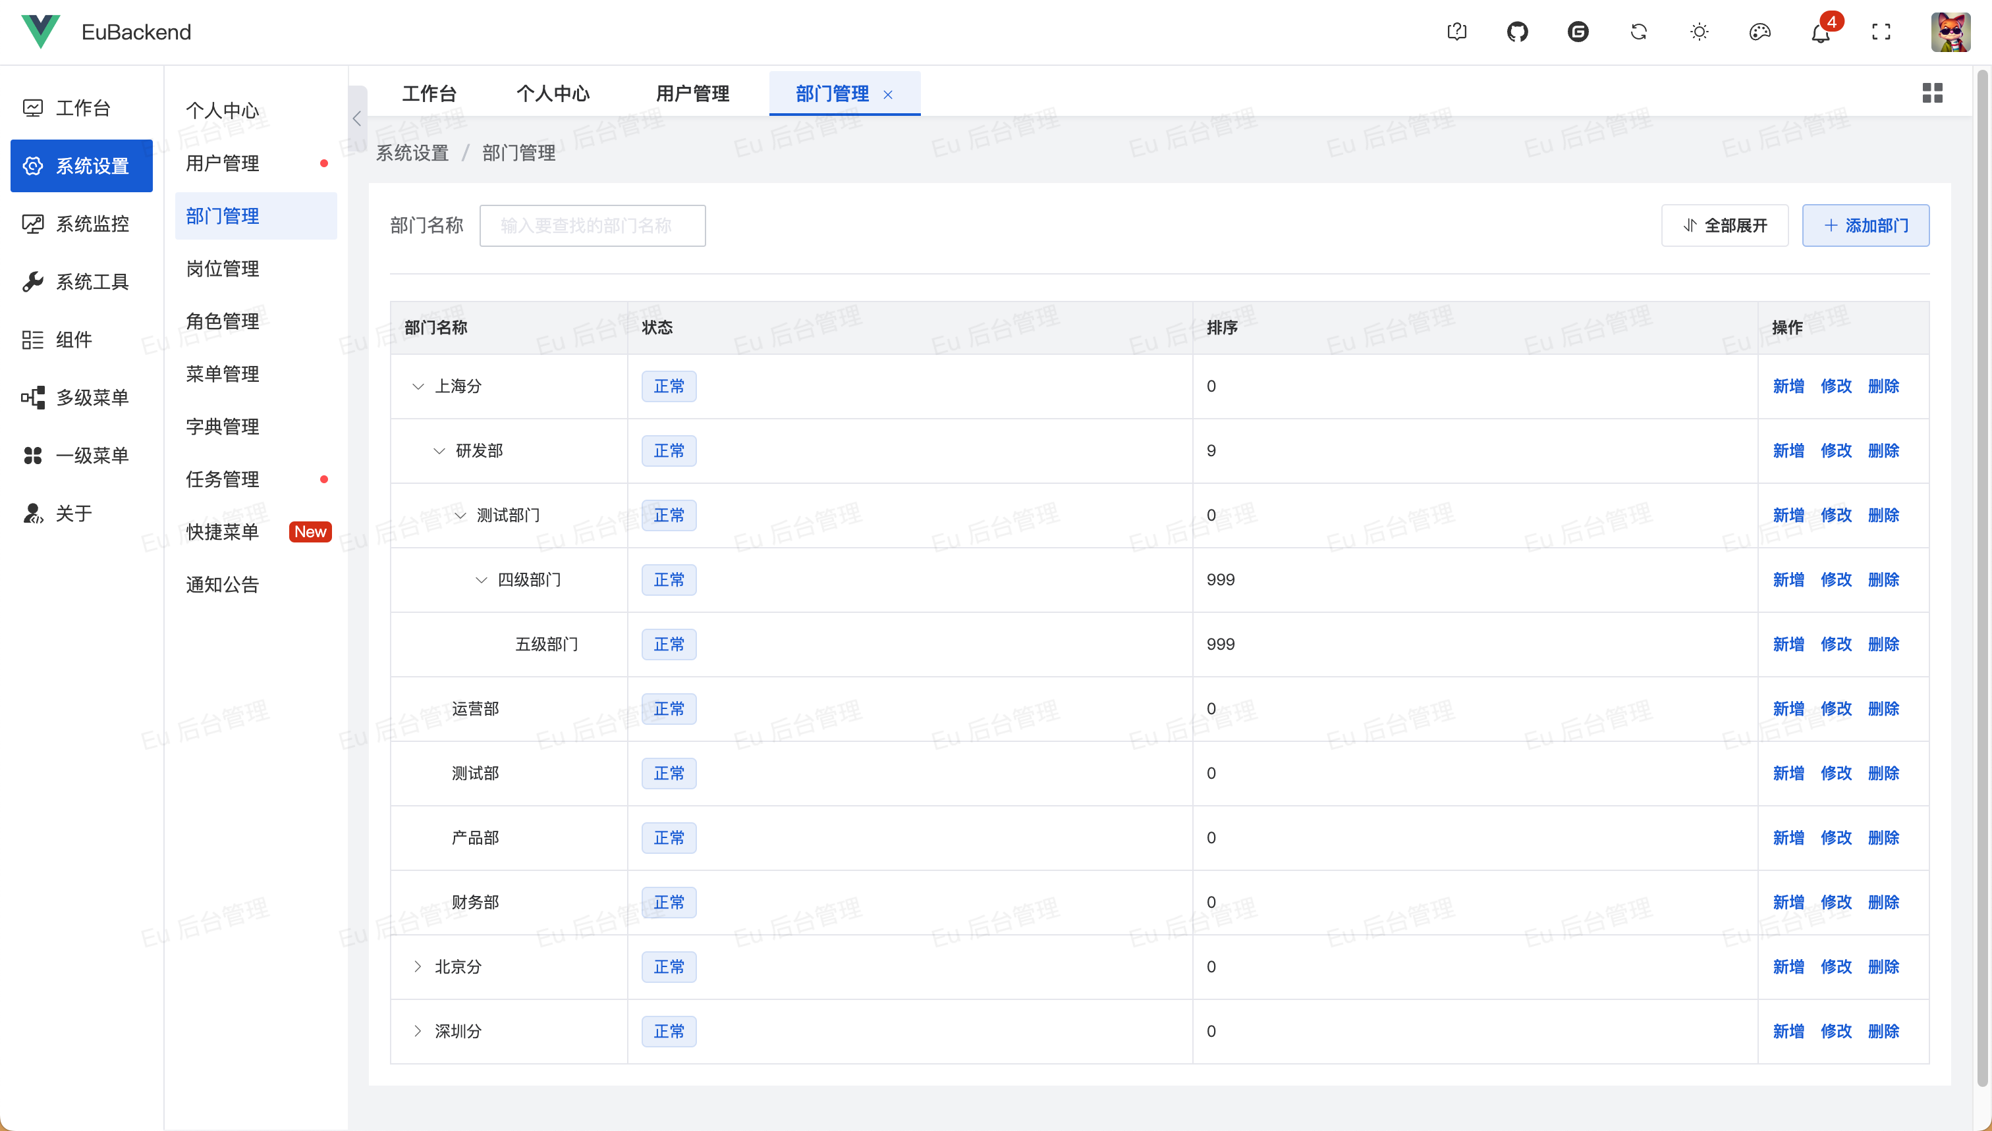
Task: Select 任务管理 in the submenu
Action: click(x=256, y=479)
